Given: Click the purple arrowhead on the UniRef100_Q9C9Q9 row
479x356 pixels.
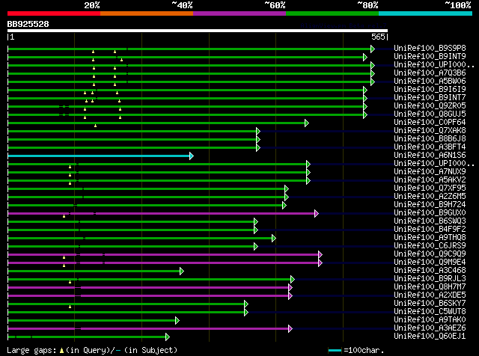Looking at the screenshot, I should point(320,254).
